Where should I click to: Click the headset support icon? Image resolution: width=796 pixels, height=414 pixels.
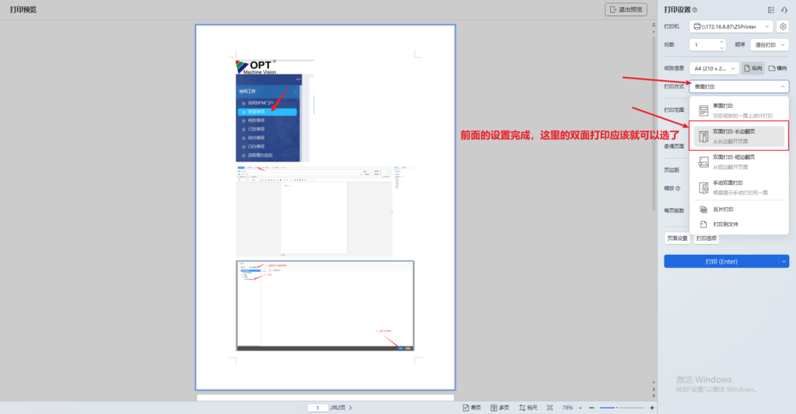(x=784, y=9)
